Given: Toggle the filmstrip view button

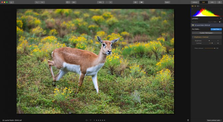Looking at the screenshot, I should tap(74, 2).
